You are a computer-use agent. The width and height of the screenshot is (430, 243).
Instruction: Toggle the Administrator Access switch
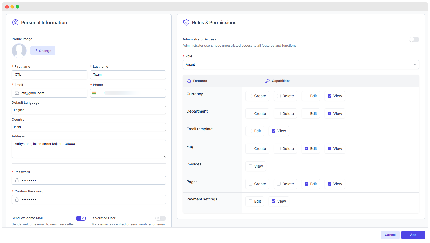click(x=414, y=39)
